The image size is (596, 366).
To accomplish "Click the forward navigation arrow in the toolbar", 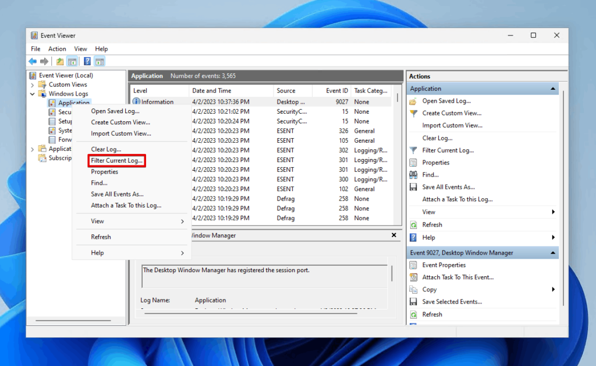I will tap(43, 61).
